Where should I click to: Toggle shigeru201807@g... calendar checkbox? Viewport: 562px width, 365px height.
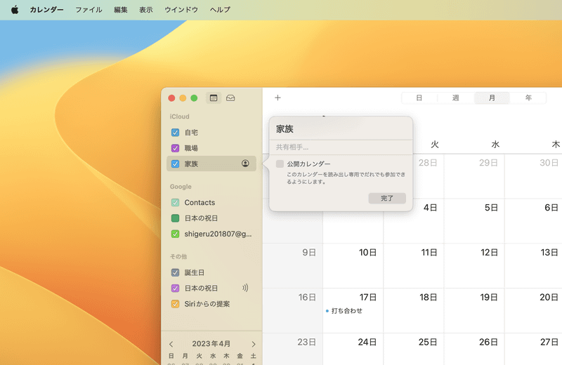[175, 234]
